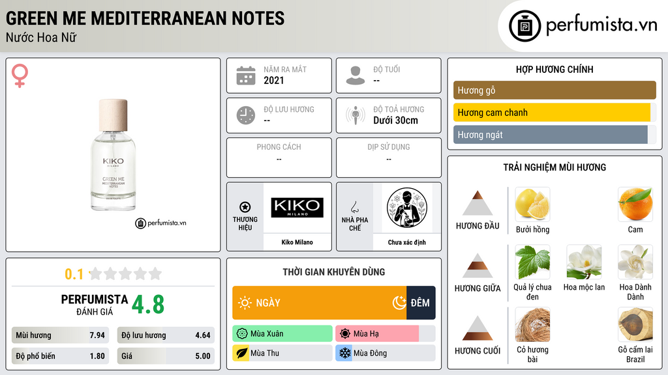Click the Hoa Dành Dành gardenia image
668x375 pixels.
(635, 262)
